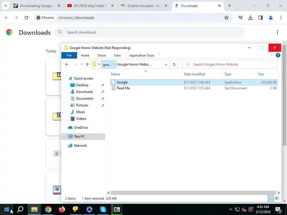Open Chrome downloads toolbar icon
This screenshot has height=215, width=287.
[x=251, y=18]
